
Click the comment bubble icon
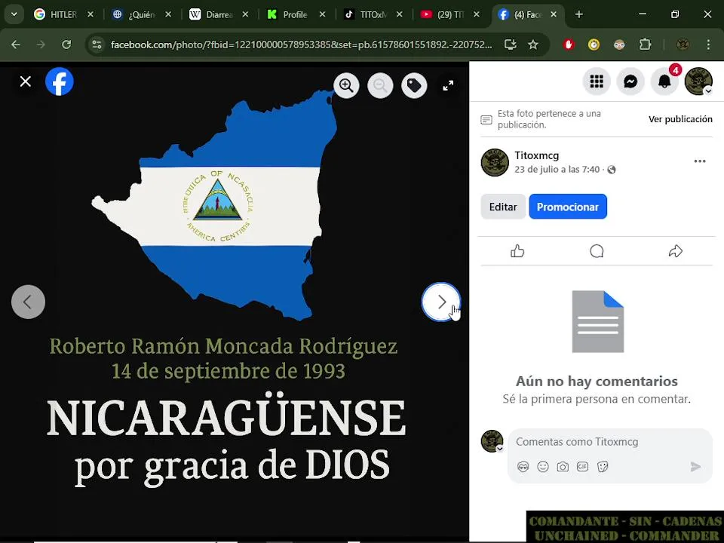(x=597, y=251)
